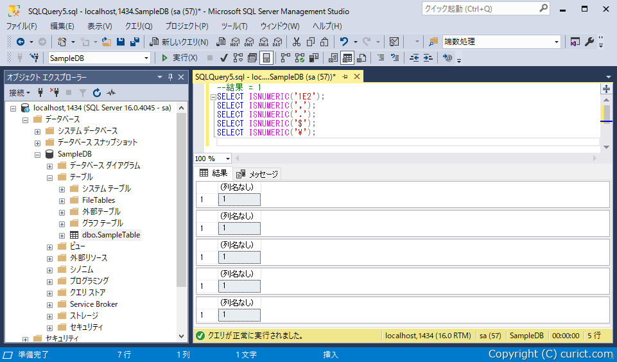Expand the dbo.SampleTable node
The image size is (617, 362).
62,236
